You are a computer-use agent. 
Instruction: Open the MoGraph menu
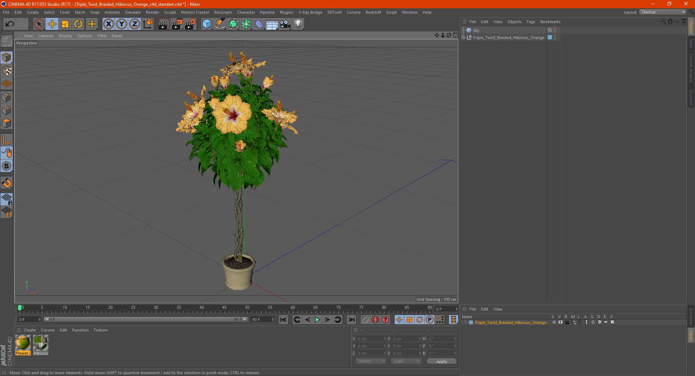click(x=223, y=12)
